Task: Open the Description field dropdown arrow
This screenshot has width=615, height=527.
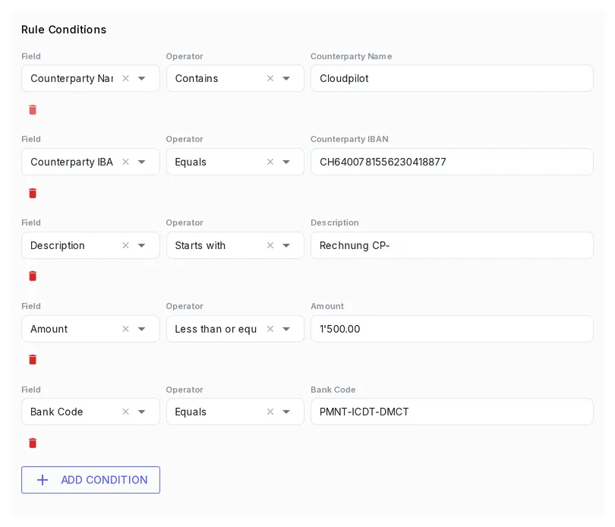Action: point(141,245)
